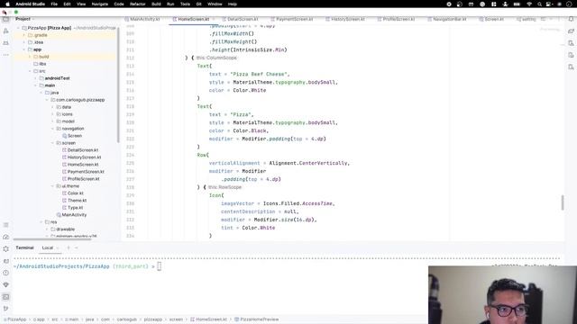This screenshot has width=577, height=324.
Task: Expand the androidTest folder
Action: tap(36, 78)
